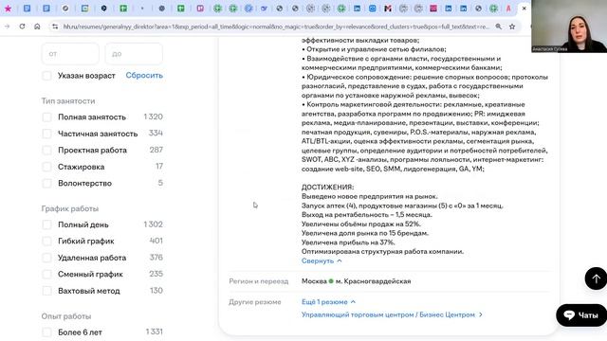Screen dimensions: 607x341
Task: Switch to the Gmail tab
Action: [x=388, y=9]
